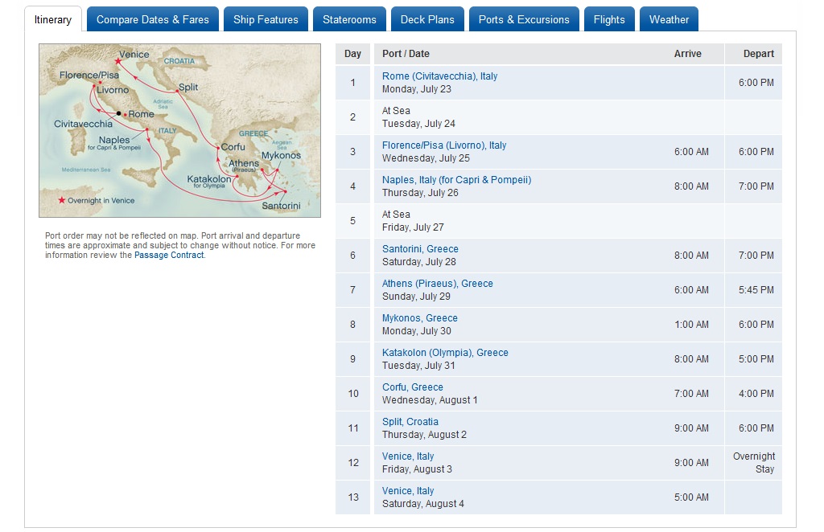Click the cruise route map image

tap(179, 130)
